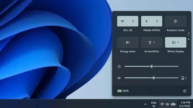Expand the Bluetooth devices list chevron
This screenshot has width=193, height=108.
[x=157, y=21]
